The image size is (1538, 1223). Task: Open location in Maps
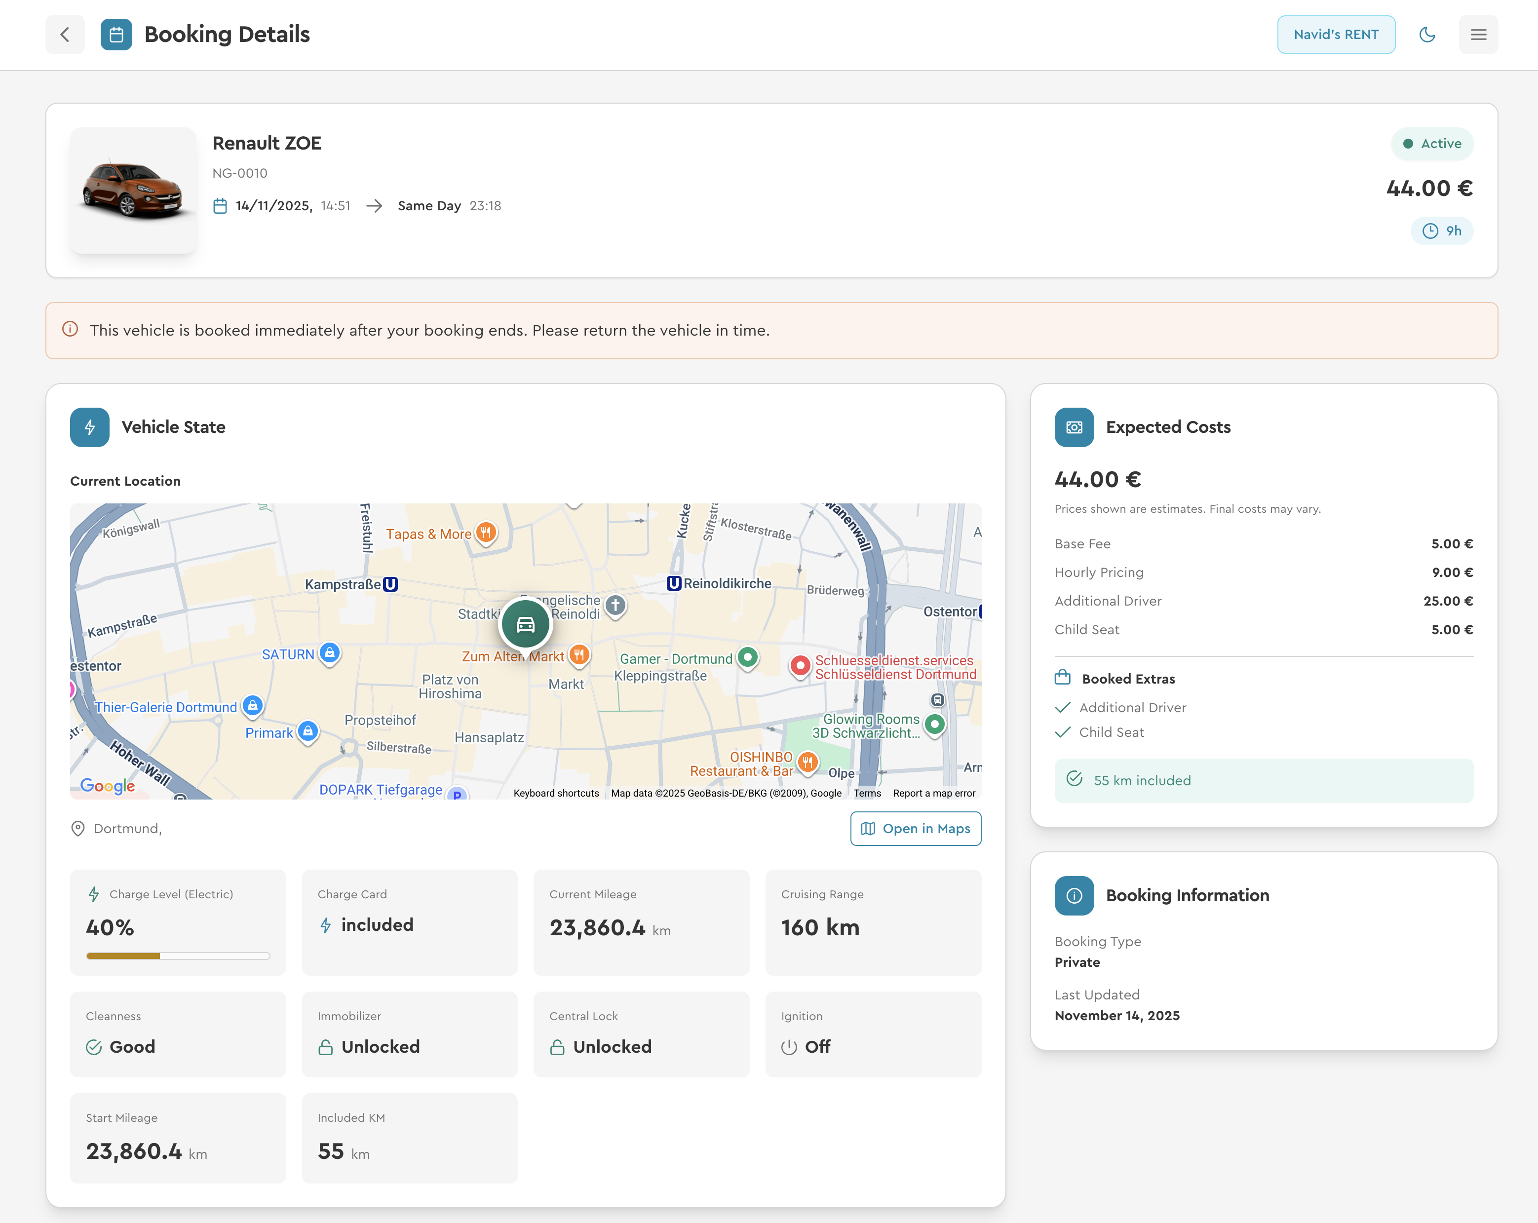915,828
